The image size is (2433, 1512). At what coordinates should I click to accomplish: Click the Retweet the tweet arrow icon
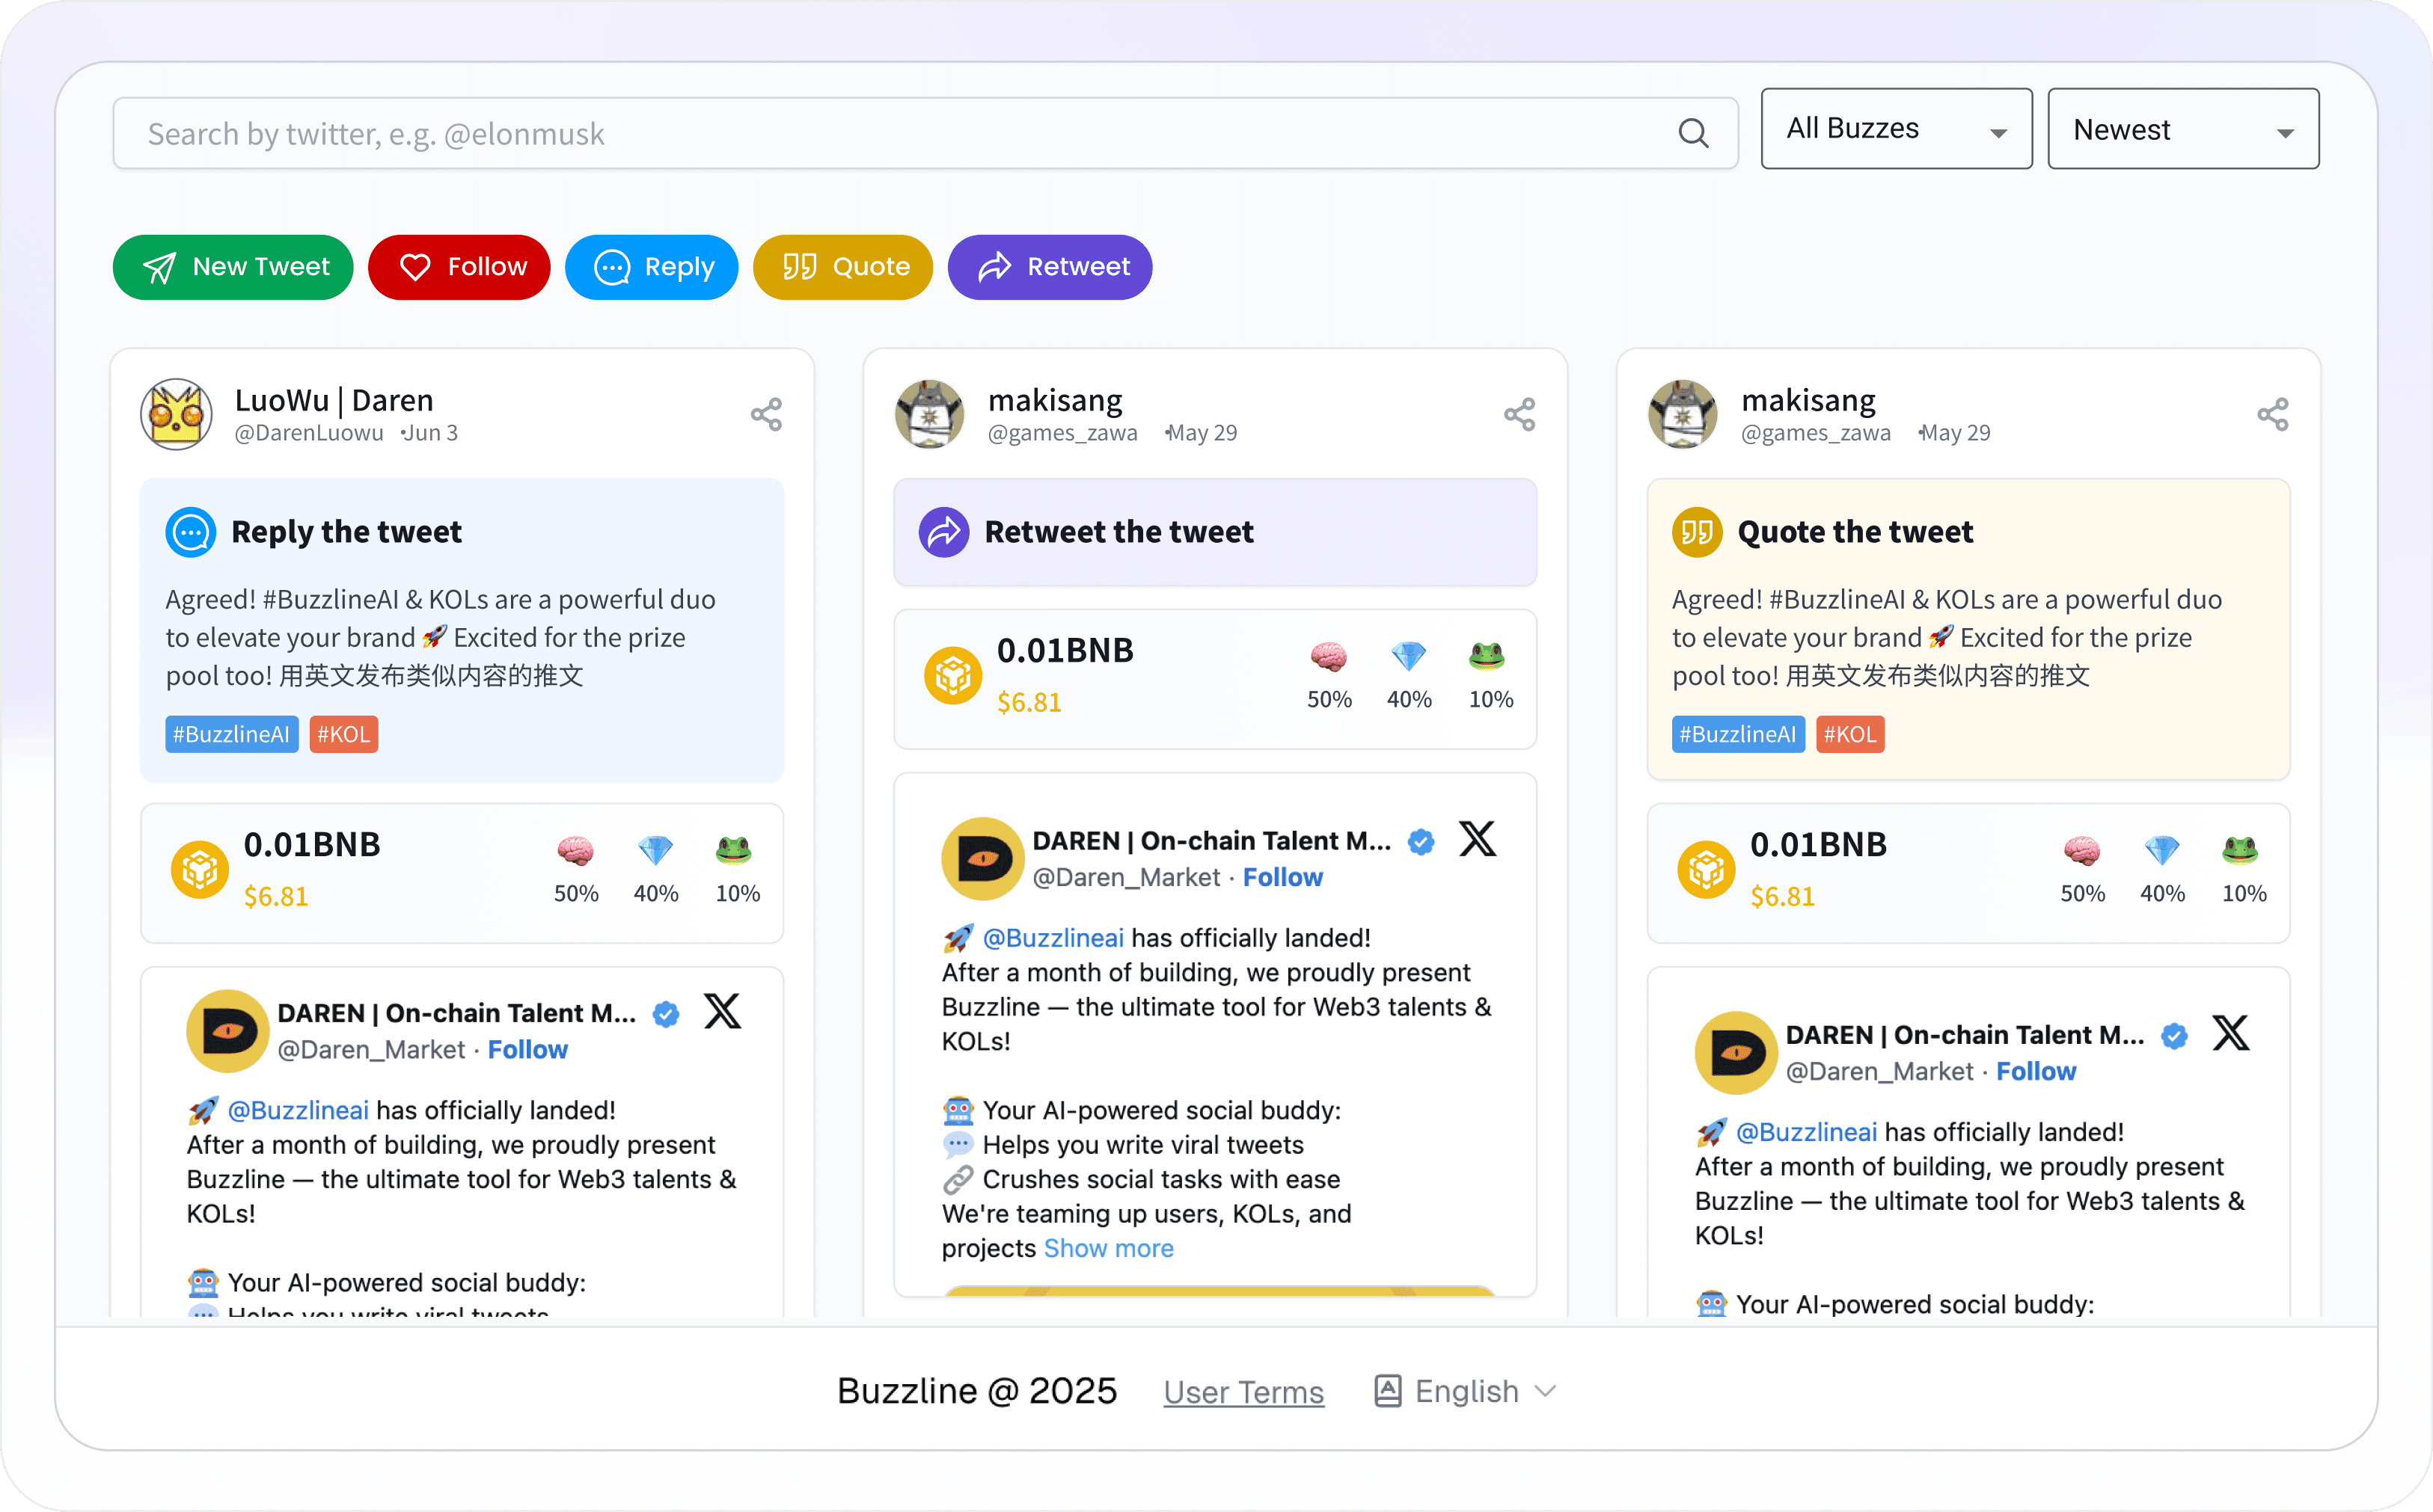click(x=943, y=532)
